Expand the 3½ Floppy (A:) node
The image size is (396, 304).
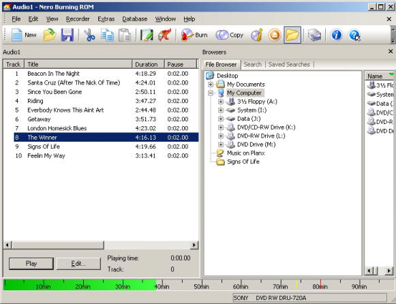tap(221, 102)
